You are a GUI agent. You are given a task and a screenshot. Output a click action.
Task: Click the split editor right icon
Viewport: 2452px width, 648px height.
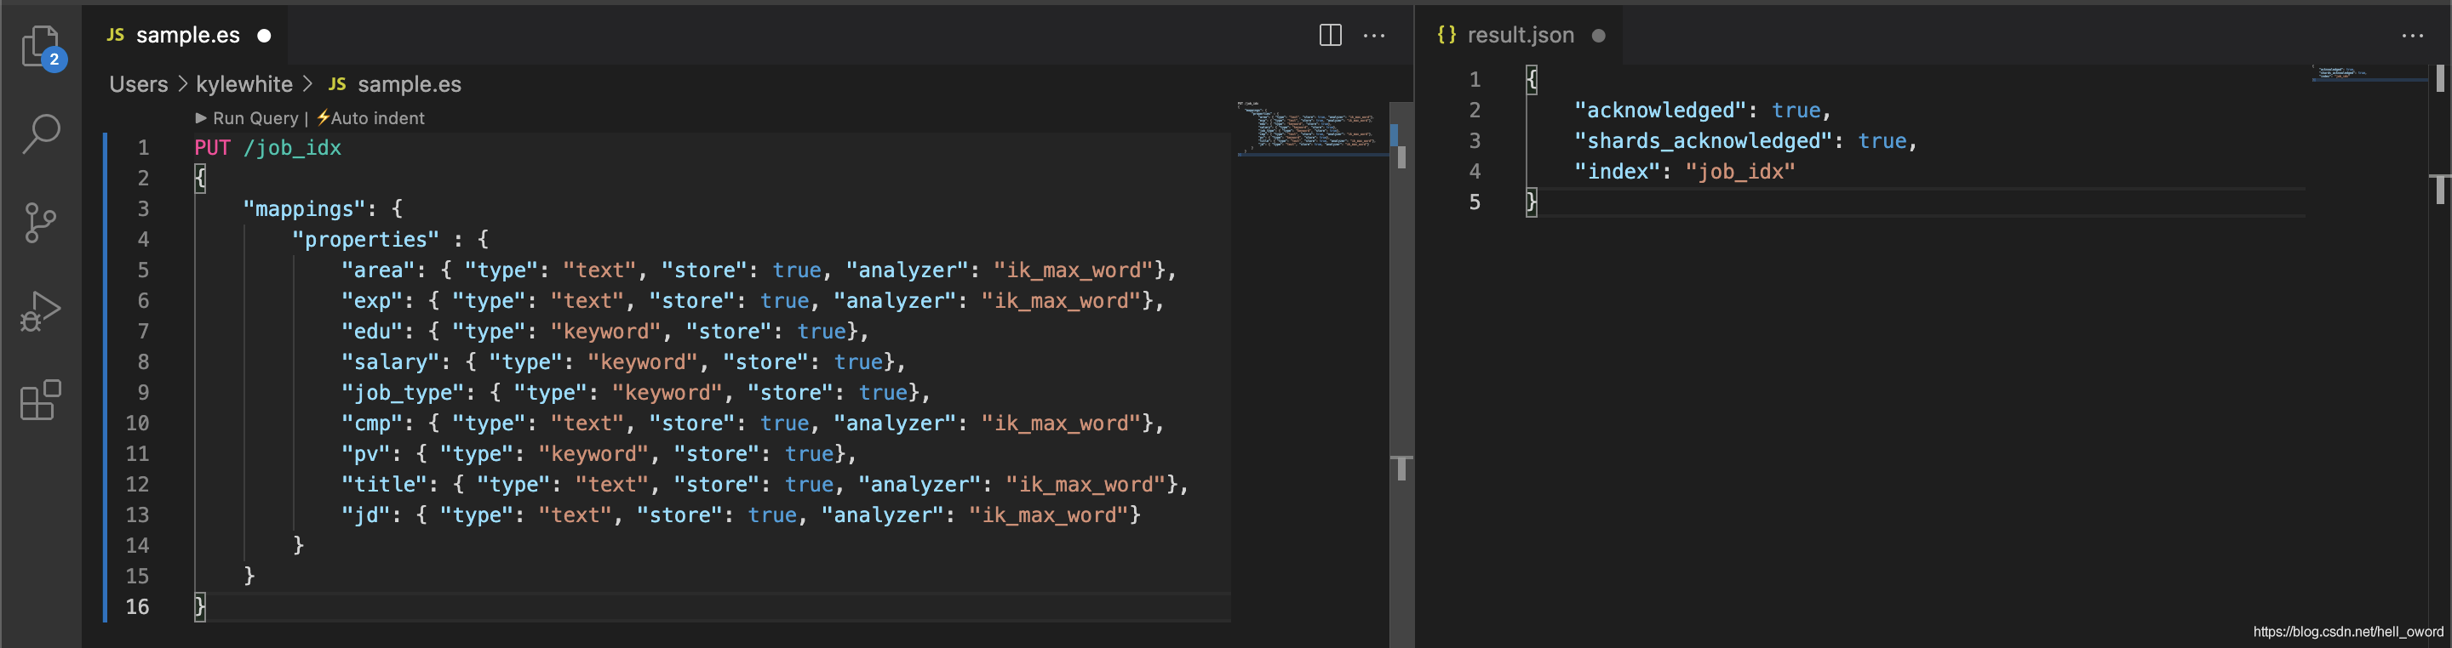pos(1330,35)
